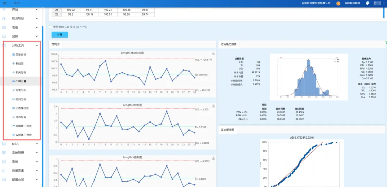Click the R chart peak point at sample 19
Screen dimensions: 387x187
(167, 111)
